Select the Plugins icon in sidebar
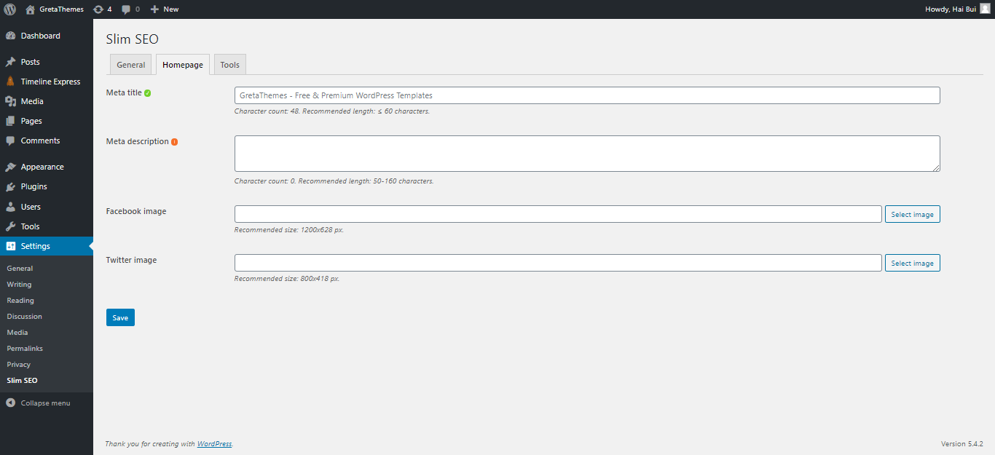Image resolution: width=995 pixels, height=455 pixels. [9, 186]
